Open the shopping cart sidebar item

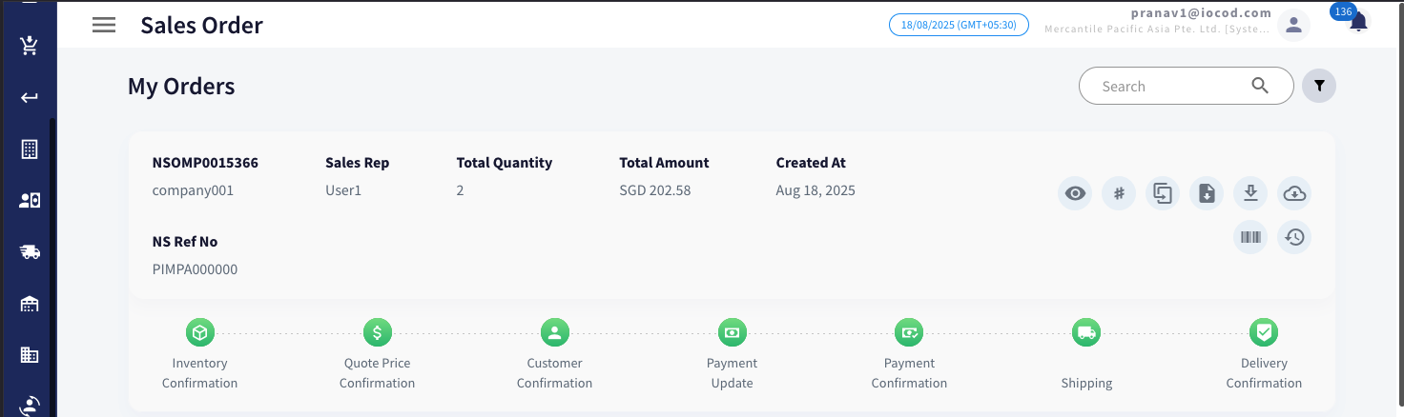point(29,46)
